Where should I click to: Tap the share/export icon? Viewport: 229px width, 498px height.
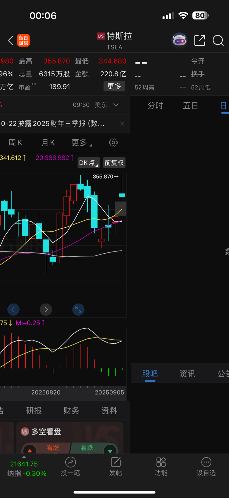(x=199, y=40)
